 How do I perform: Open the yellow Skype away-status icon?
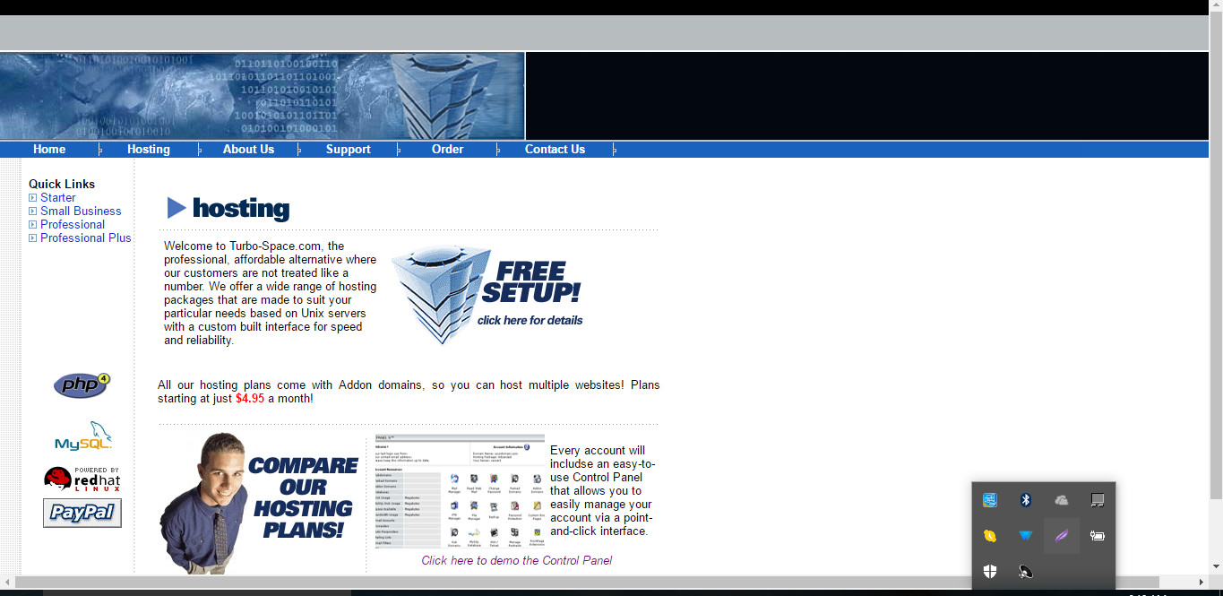pos(990,536)
